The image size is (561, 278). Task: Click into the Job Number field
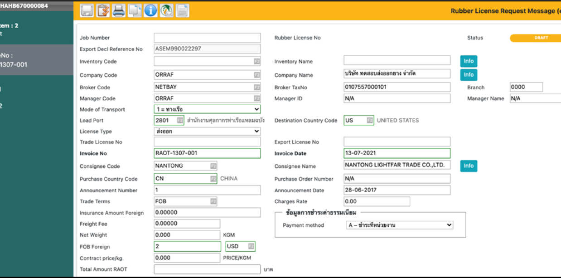207,38
